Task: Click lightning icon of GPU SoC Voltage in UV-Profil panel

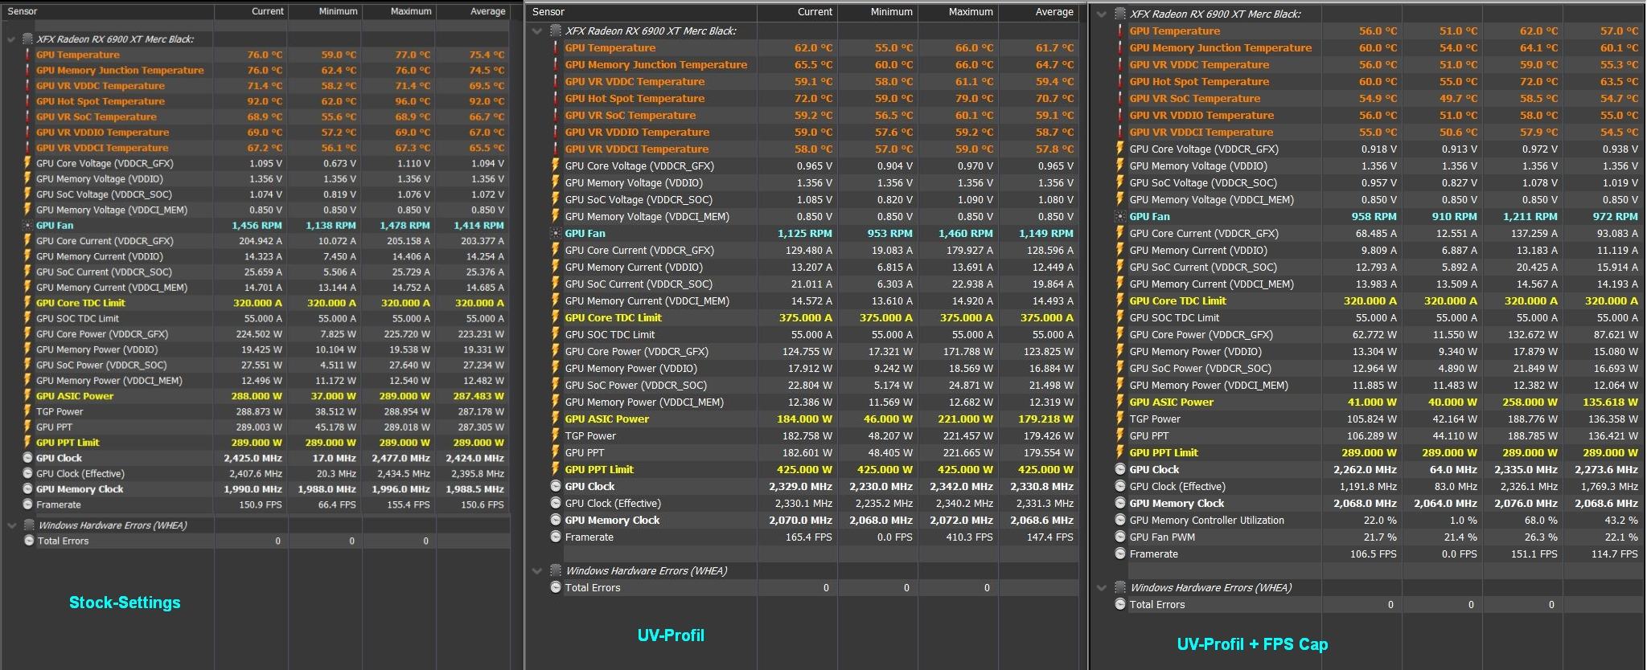Action: (556, 200)
